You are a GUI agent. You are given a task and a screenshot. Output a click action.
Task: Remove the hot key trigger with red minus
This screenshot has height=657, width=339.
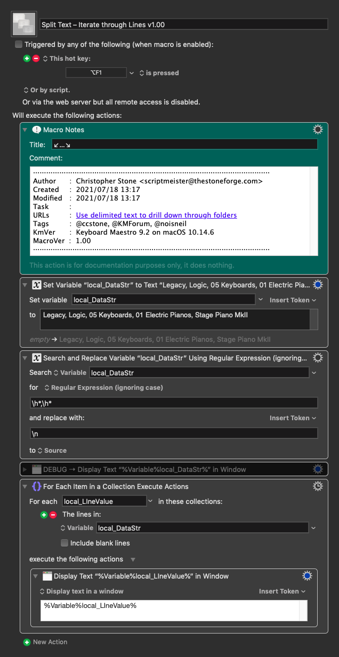(36, 59)
